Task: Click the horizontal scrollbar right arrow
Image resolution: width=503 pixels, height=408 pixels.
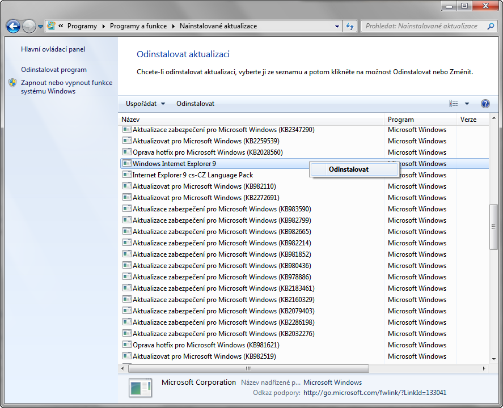Action: point(484,368)
